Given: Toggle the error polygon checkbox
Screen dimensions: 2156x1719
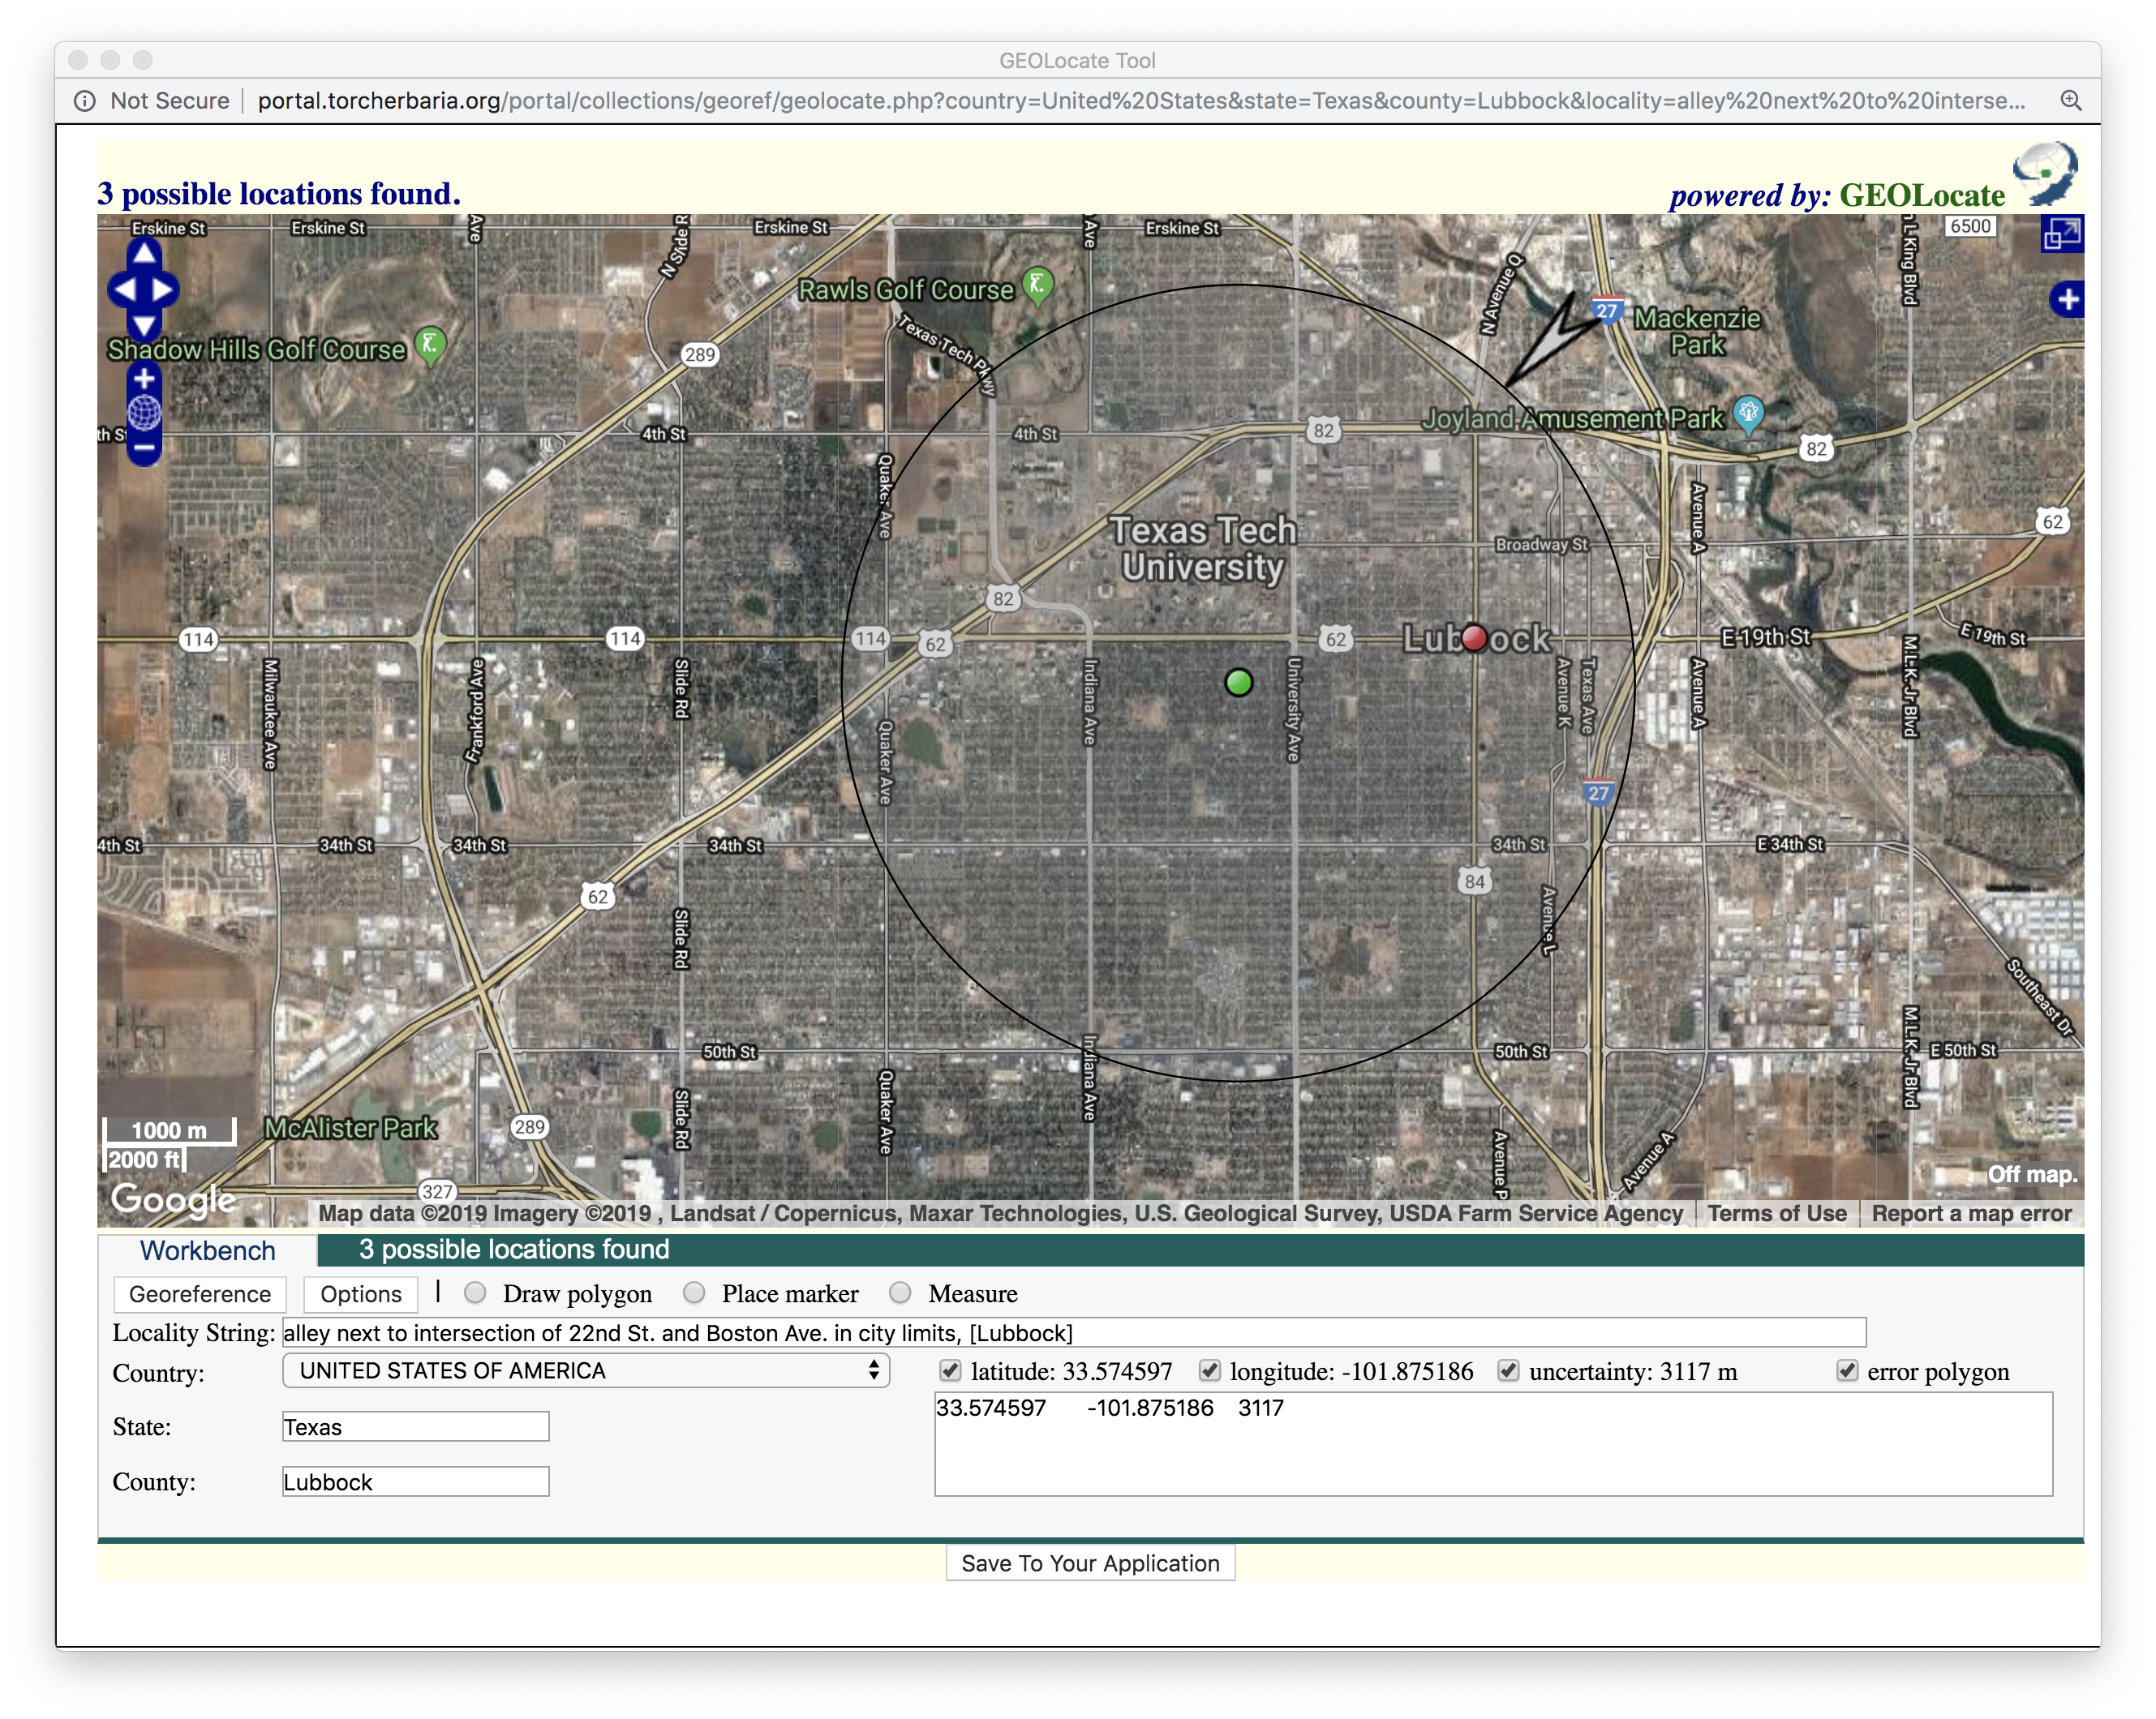Looking at the screenshot, I should pyautogui.click(x=1847, y=1370).
